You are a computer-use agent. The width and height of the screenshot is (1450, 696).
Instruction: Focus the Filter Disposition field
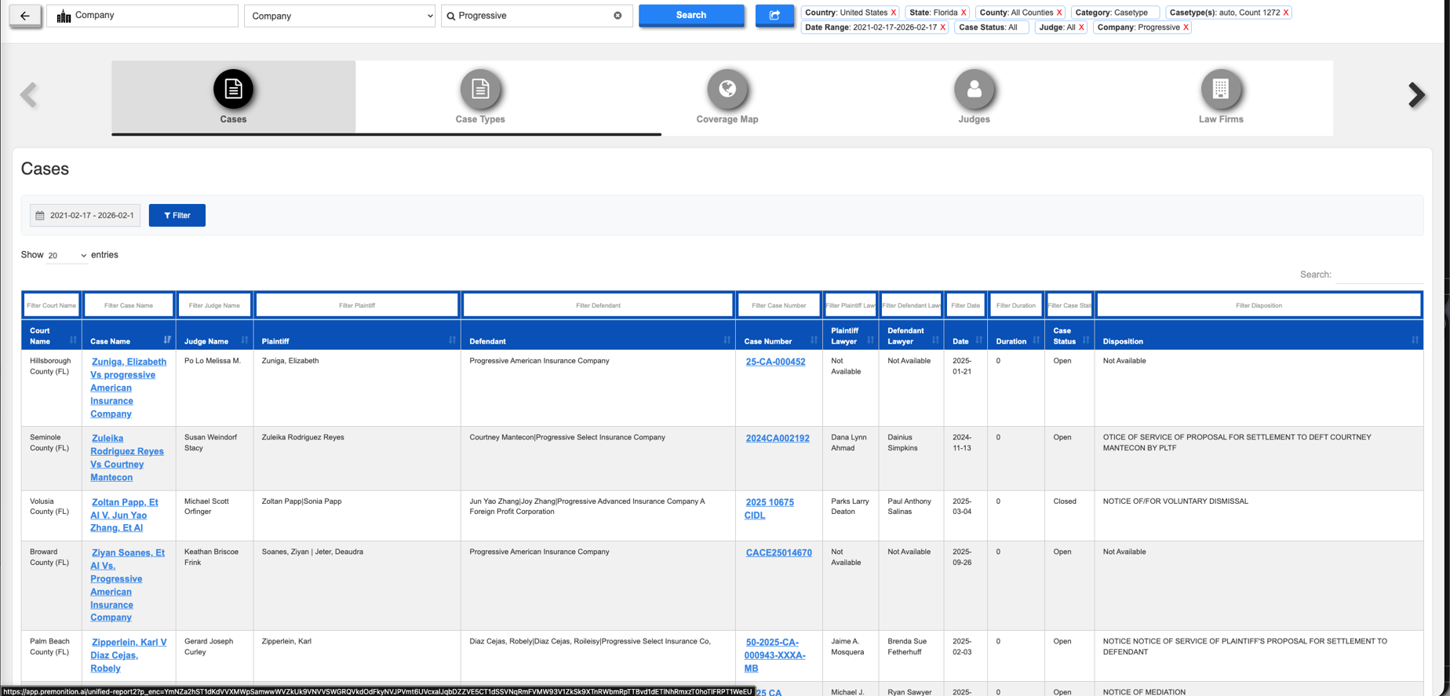point(1259,305)
